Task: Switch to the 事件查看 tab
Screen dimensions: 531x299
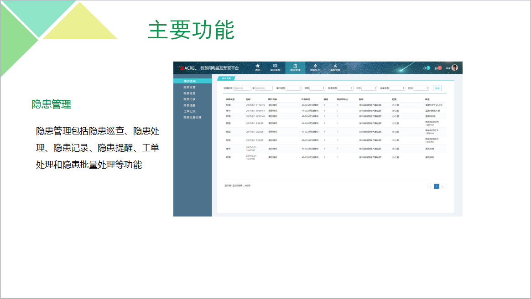Action: (x=226, y=78)
